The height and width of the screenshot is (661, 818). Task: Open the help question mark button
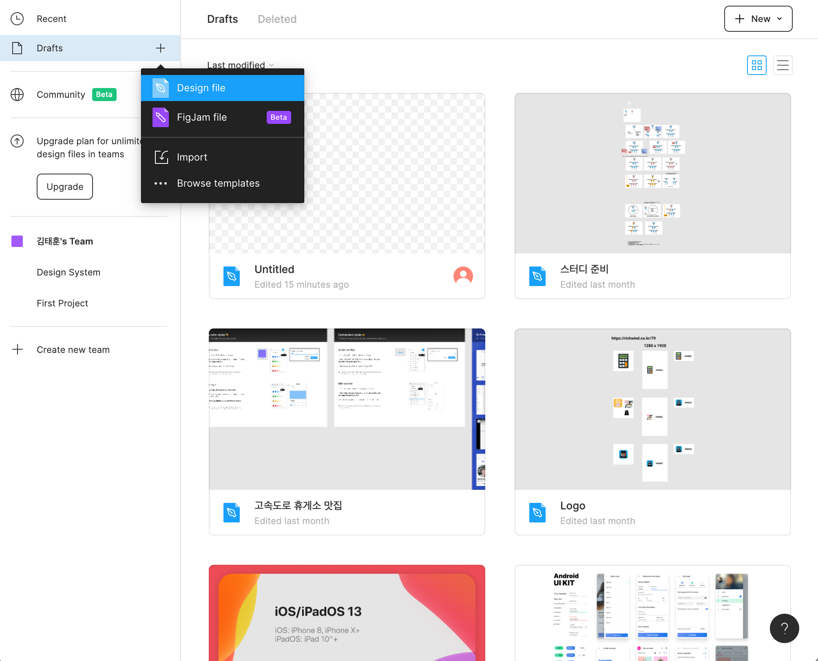(x=784, y=628)
